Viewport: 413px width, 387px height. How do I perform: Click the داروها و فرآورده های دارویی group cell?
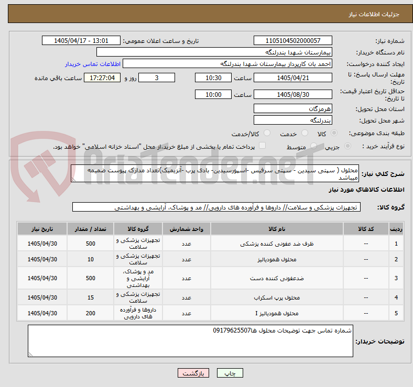138,313
